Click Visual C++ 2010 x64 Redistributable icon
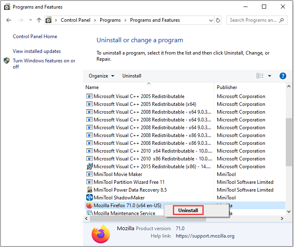 tap(90, 151)
